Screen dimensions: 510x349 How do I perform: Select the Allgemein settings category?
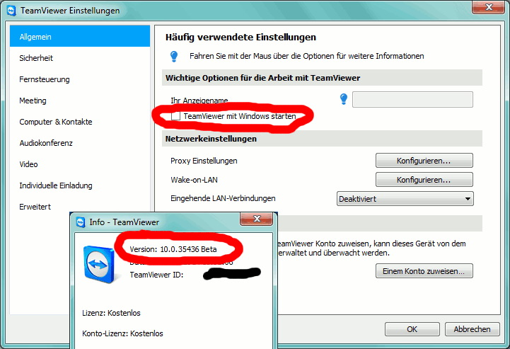[80, 37]
